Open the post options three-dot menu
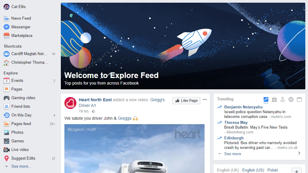Image resolution: width=308 pixels, height=173 pixels. pos(205,99)
